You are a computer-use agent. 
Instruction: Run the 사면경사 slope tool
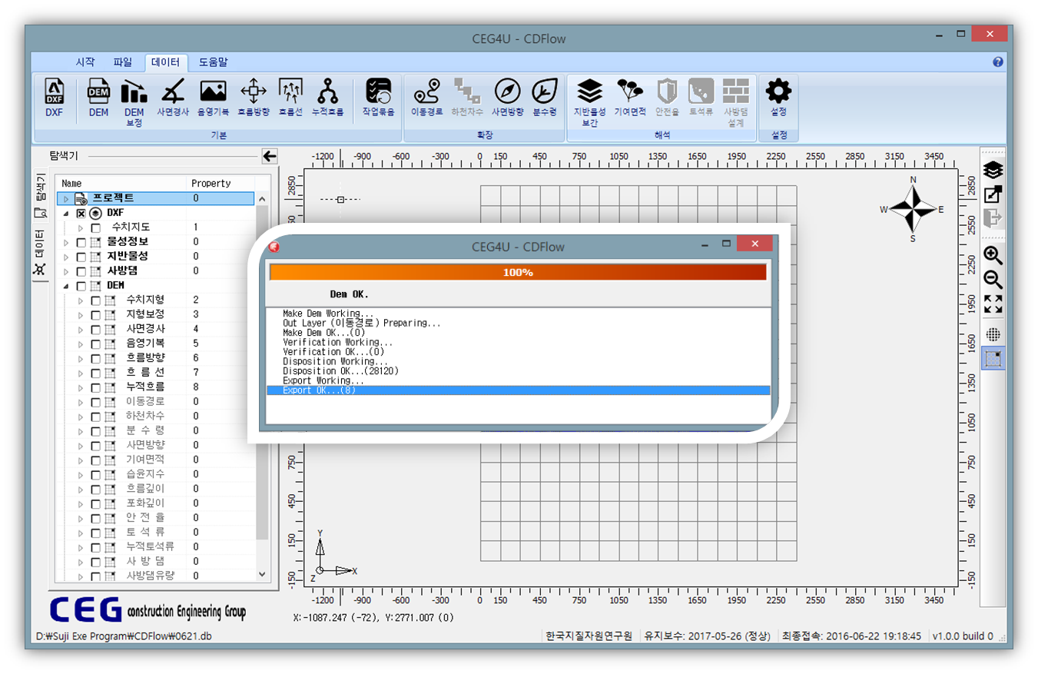[x=173, y=98]
